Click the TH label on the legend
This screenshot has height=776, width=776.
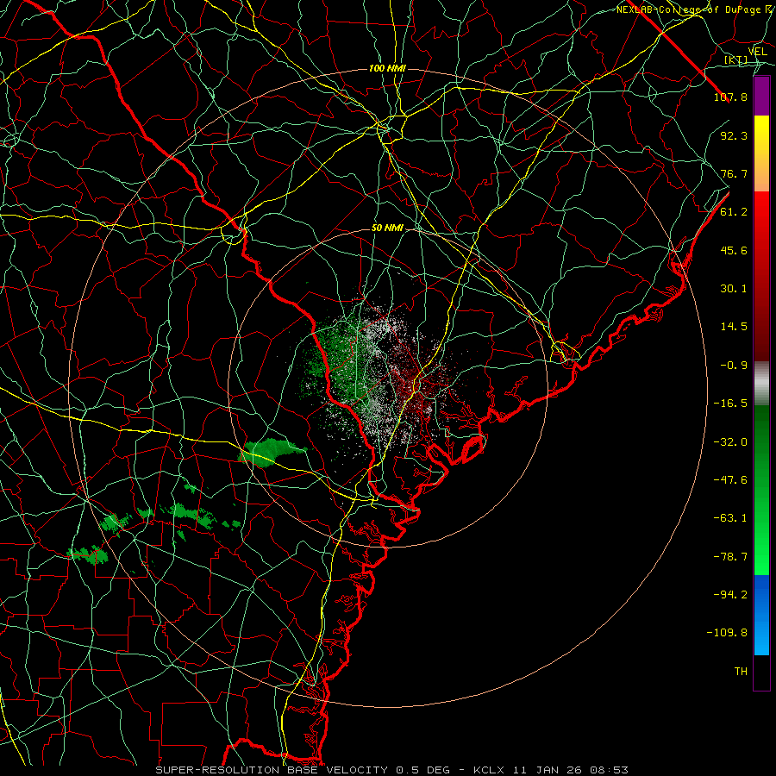[x=741, y=672]
